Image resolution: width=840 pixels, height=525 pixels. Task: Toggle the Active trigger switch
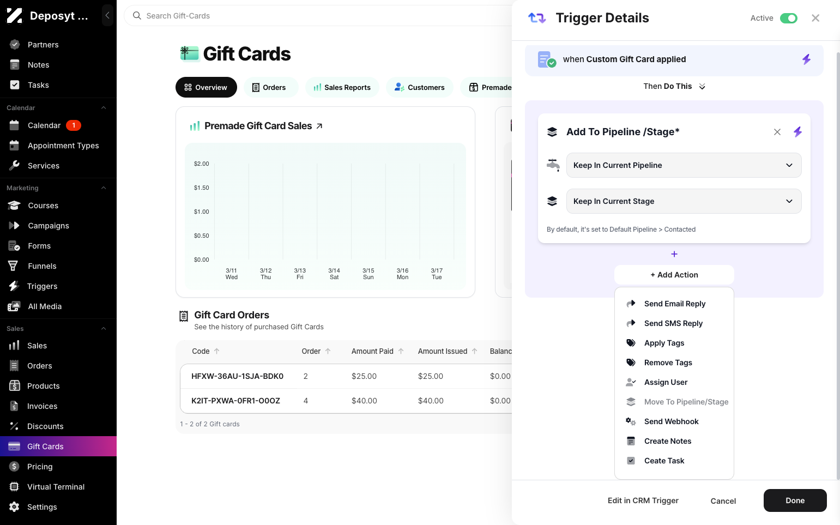(x=788, y=18)
